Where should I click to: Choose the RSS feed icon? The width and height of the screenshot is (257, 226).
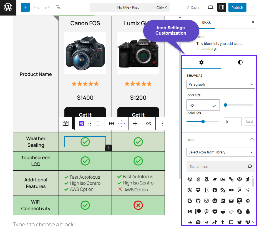tap(223, 190)
